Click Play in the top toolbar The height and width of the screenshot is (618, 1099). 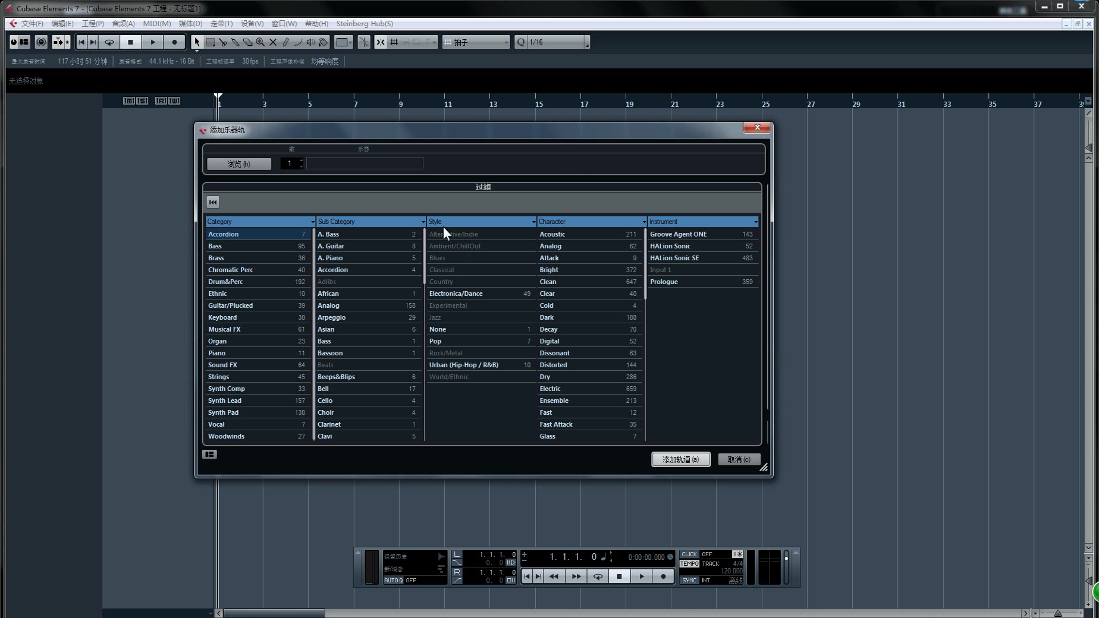[x=153, y=42]
